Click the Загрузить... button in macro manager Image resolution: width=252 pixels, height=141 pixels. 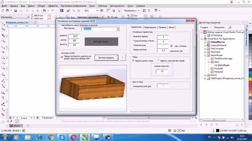pyautogui.click(x=220, y=27)
